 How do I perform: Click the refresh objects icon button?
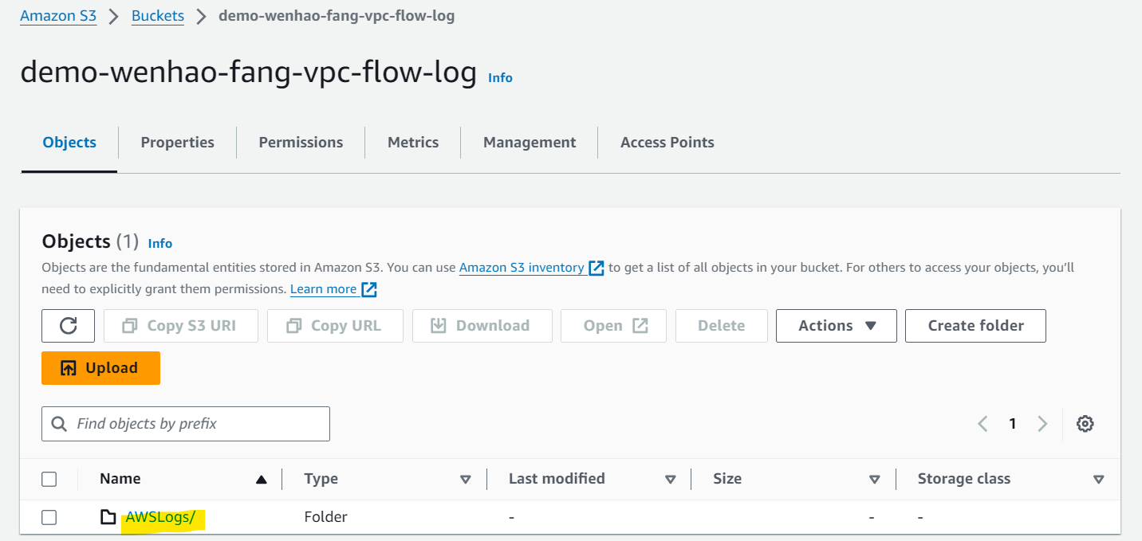69,326
